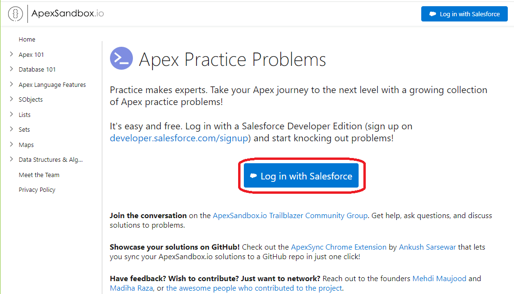Click the purple terminal icon beside the title
The width and height of the screenshot is (514, 294).
tap(121, 58)
